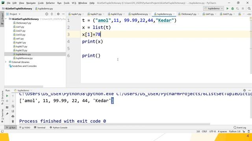Change UTF-8 file encoding in status bar

tap(212, 132)
